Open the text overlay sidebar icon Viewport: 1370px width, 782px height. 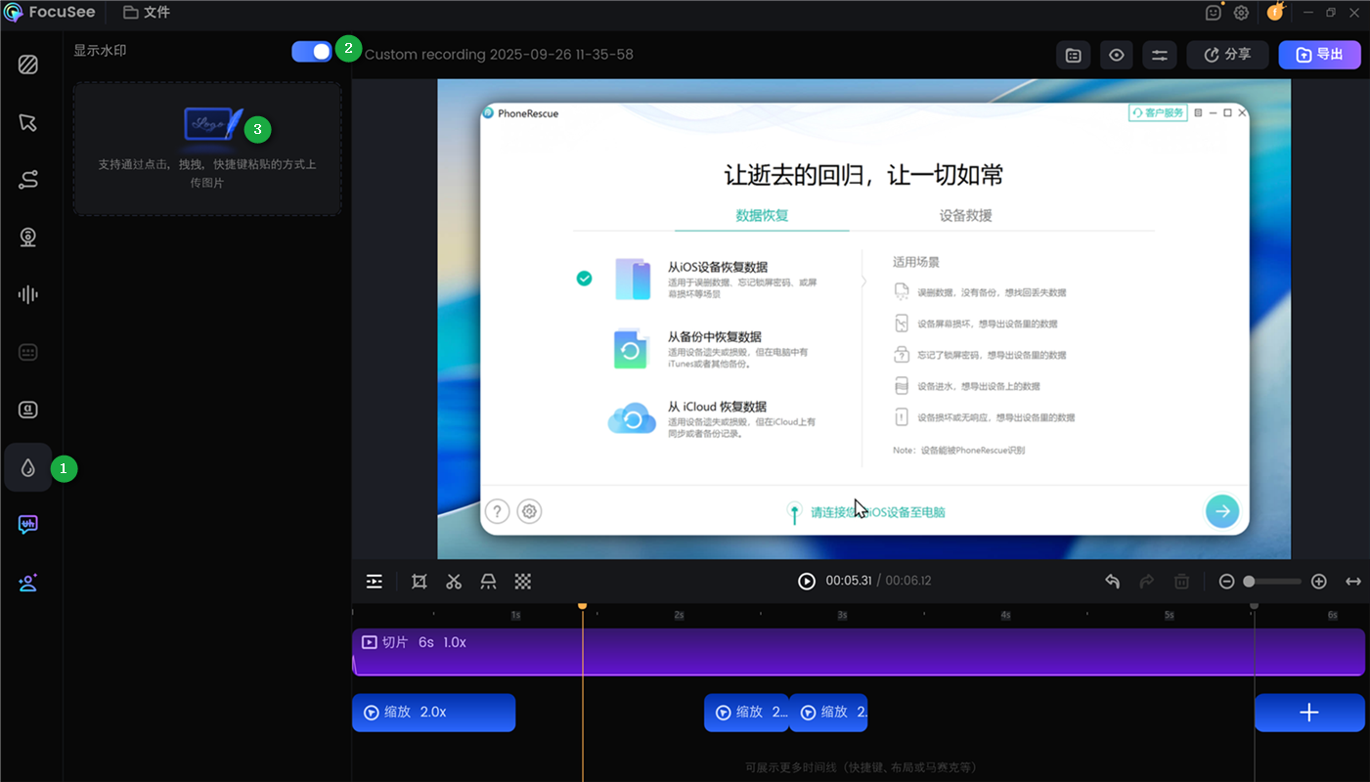coord(28,410)
